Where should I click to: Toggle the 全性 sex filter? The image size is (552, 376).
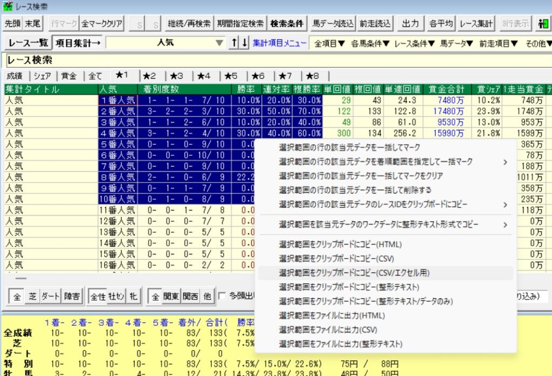98,296
